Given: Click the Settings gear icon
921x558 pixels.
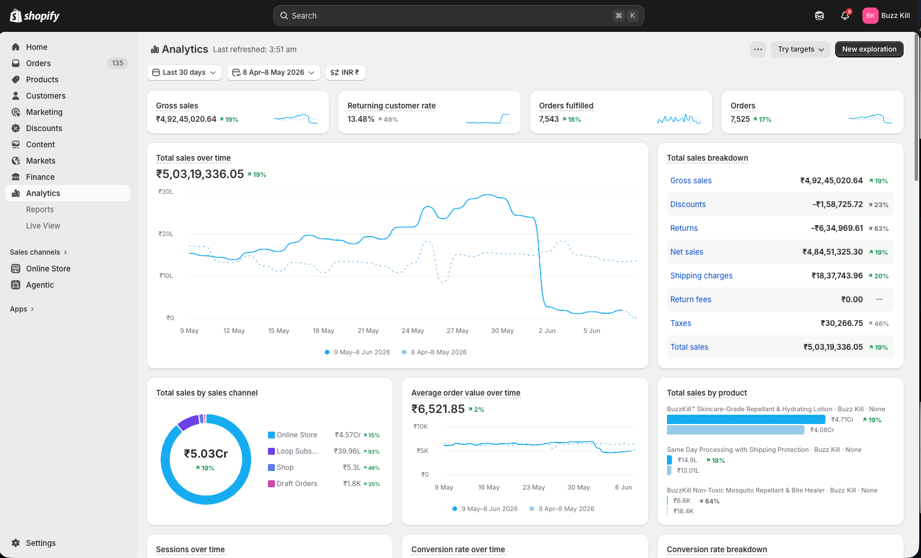Looking at the screenshot, I should click(16, 543).
